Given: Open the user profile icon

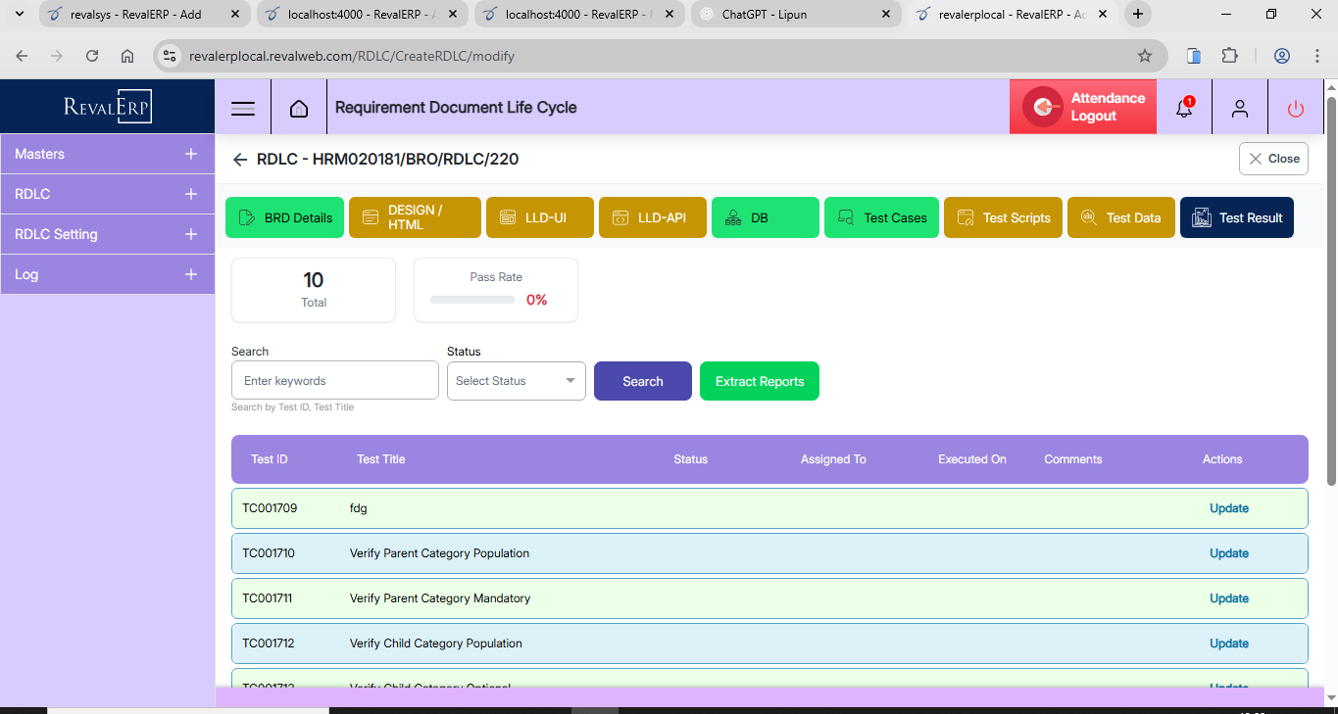Looking at the screenshot, I should point(1240,108).
